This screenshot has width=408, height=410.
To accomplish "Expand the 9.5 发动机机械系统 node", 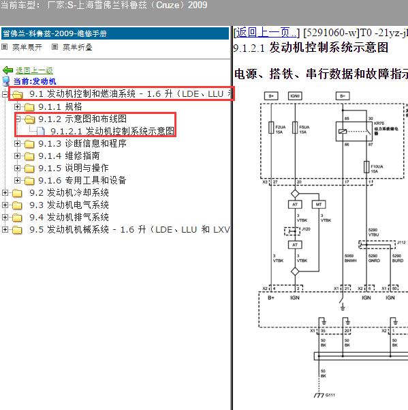I will coord(5,230).
